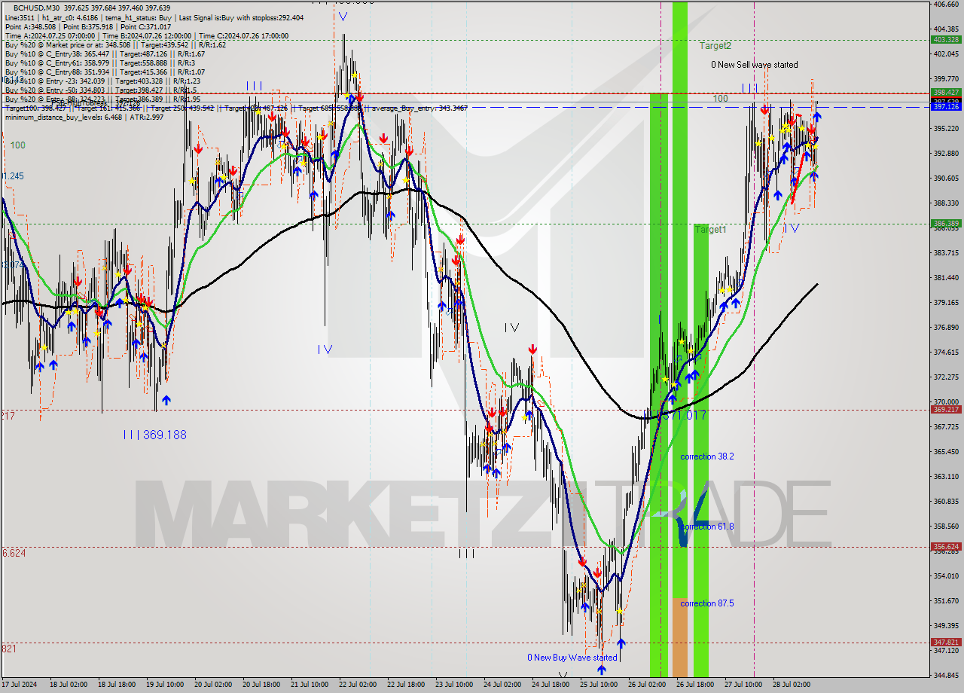964x693 pixels.
Task: Click the 'Line:3511' indicator status line
Action: [154, 17]
